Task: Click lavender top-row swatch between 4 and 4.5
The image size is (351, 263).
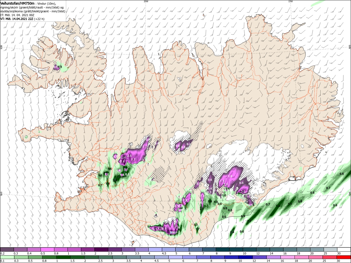Action: point(155,250)
